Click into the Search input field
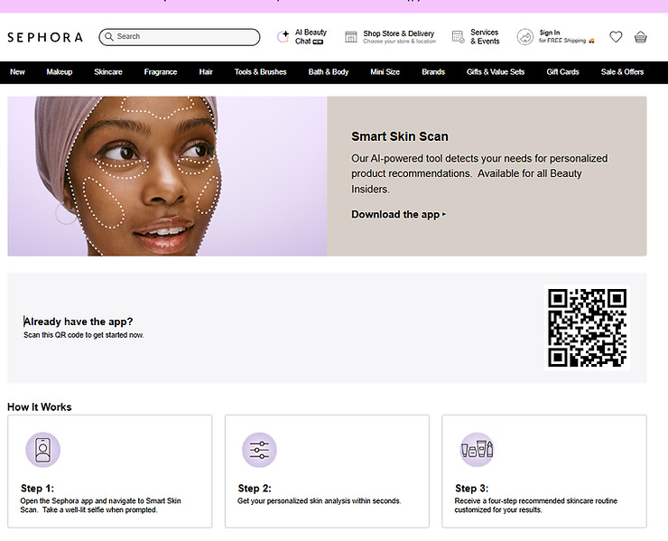Viewport: 668px width, 541px height. click(x=180, y=37)
